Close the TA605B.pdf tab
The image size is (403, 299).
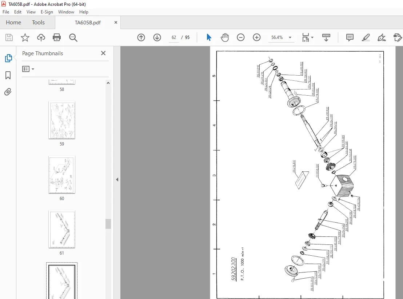116,22
